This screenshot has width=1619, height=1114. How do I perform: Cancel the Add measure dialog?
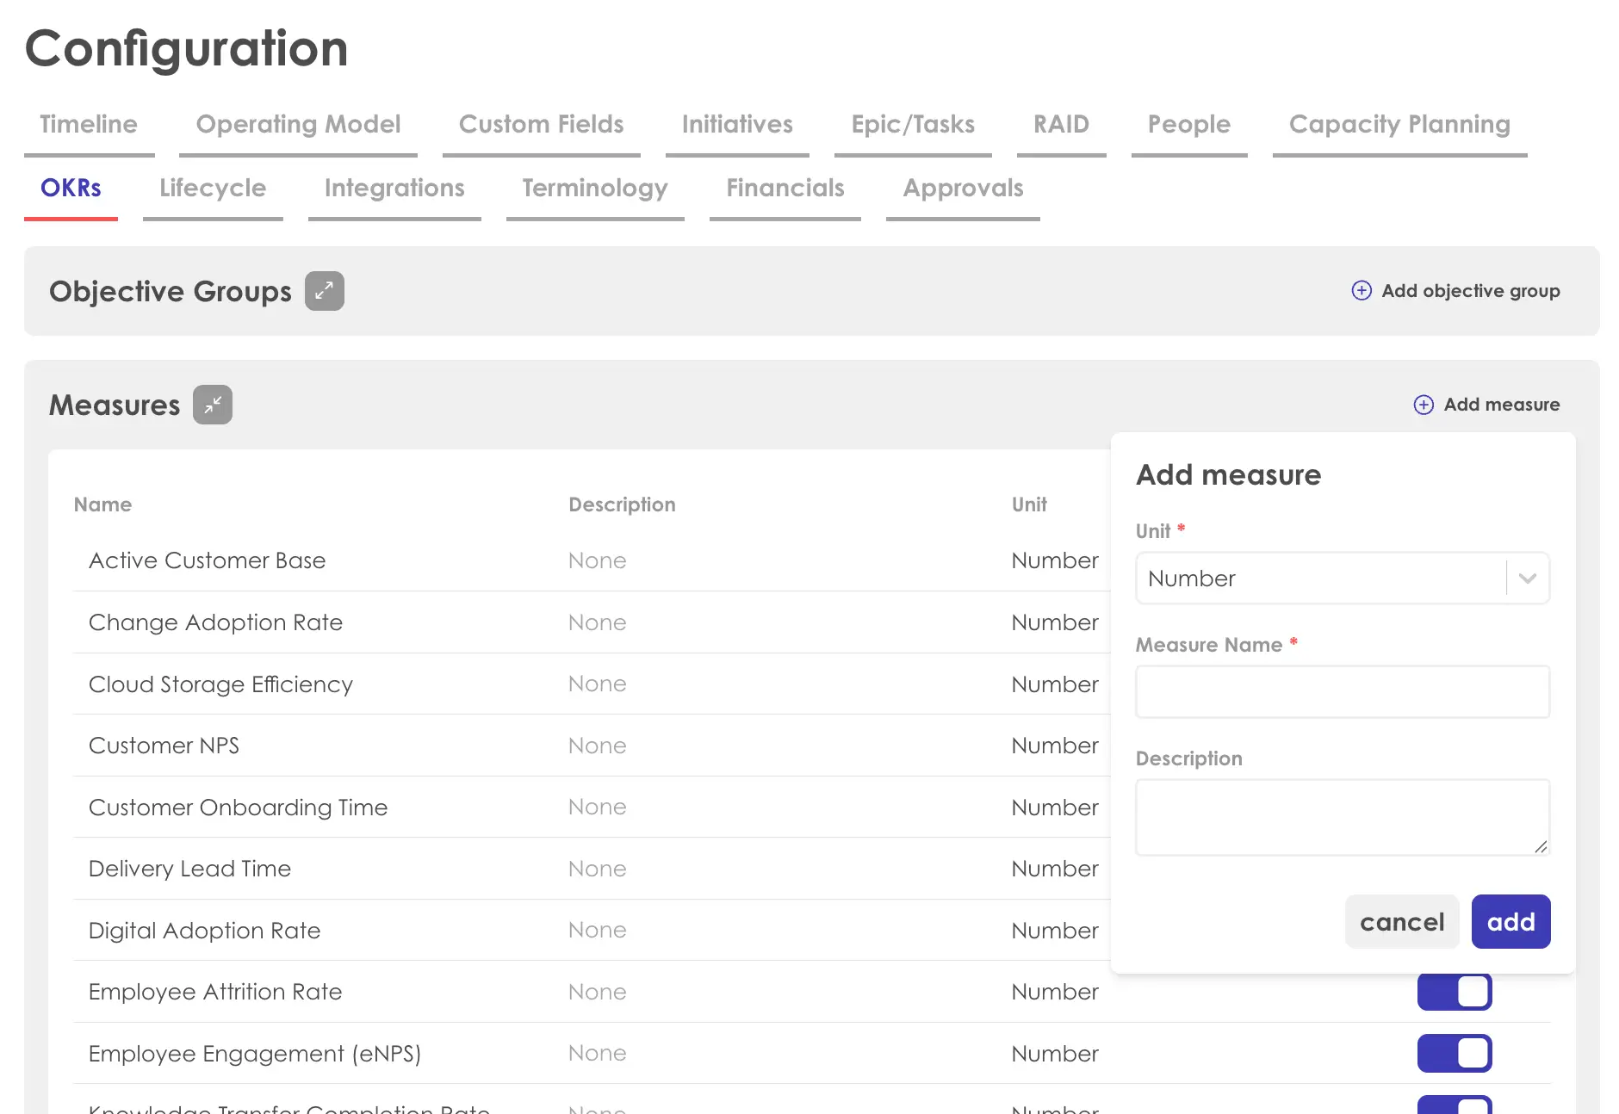[1401, 922]
